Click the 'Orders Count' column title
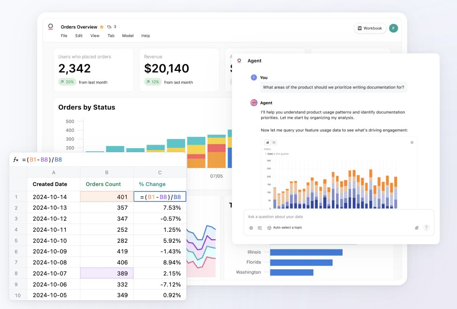 coord(103,184)
